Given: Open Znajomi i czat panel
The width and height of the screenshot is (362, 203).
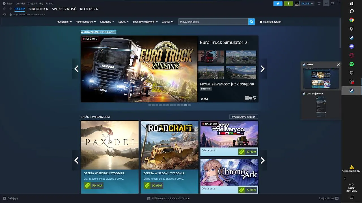Looking at the screenshot, I should click(x=329, y=198).
